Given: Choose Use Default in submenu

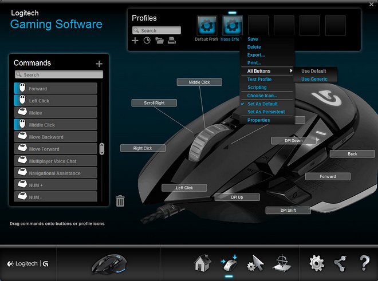Looking at the screenshot, I should [314, 71].
